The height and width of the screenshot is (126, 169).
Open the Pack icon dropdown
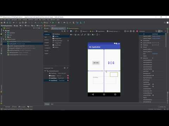[89, 35]
